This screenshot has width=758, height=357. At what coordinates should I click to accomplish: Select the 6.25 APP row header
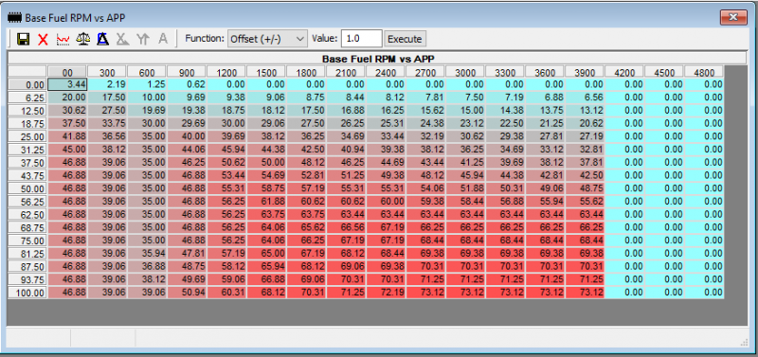pos(27,98)
